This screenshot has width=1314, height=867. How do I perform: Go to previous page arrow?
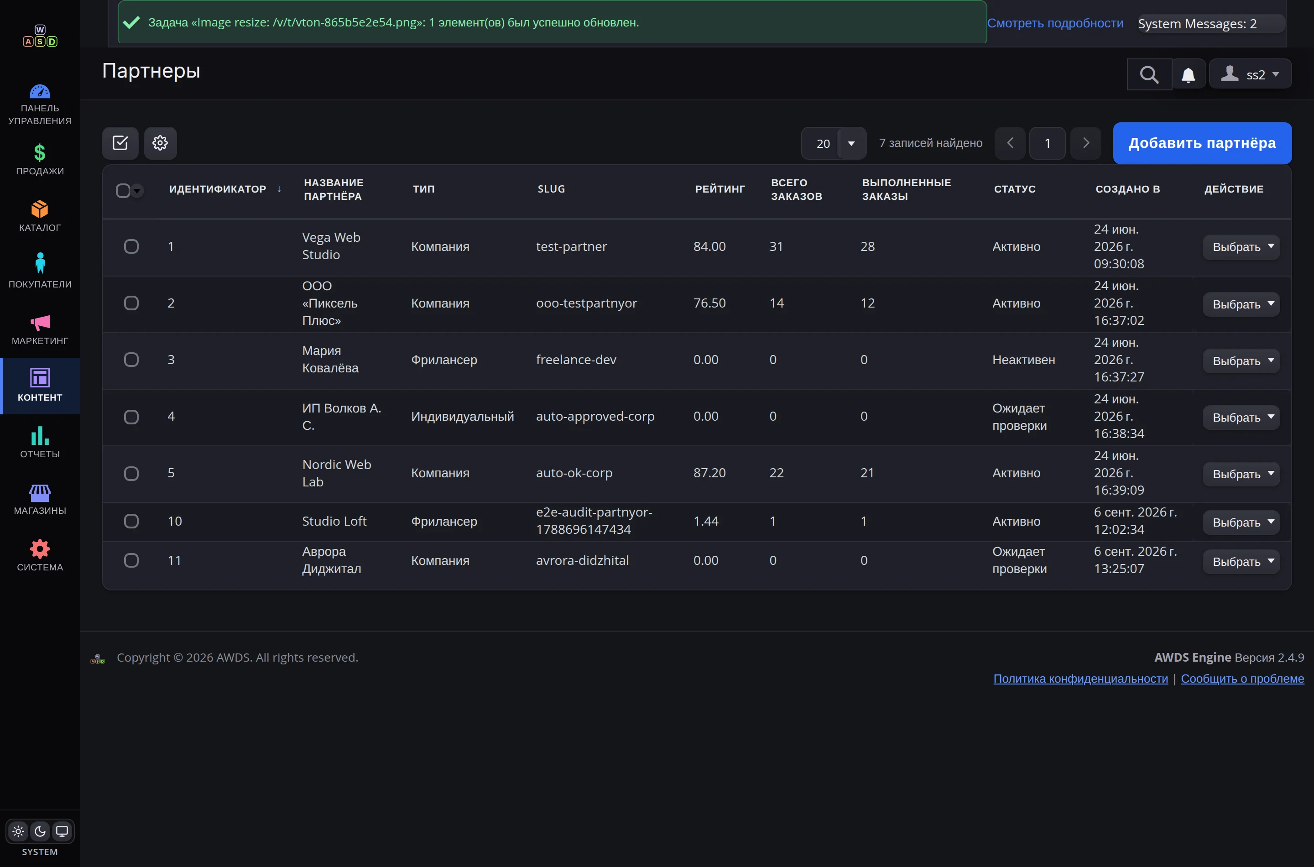pos(1010,143)
